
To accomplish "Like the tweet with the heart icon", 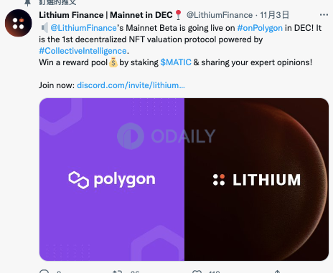I will (x=197, y=272).
